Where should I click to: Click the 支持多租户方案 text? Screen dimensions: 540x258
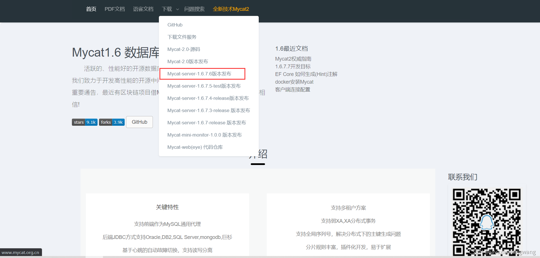tap(348, 208)
